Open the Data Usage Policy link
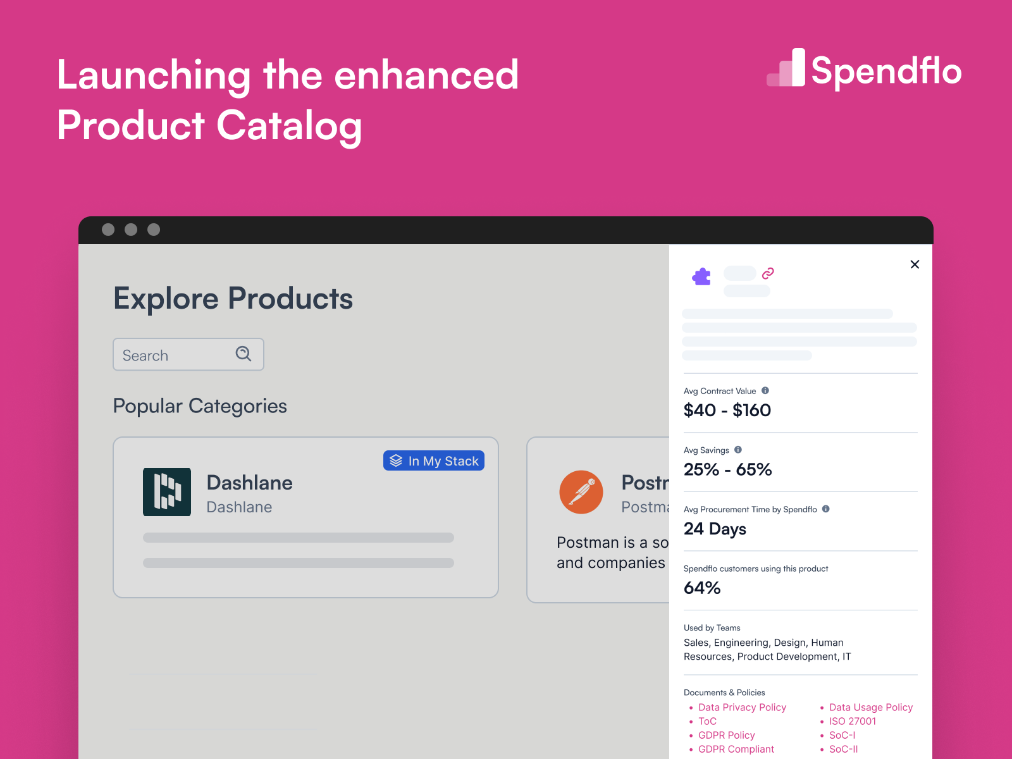The width and height of the screenshot is (1012, 759). [x=871, y=707]
